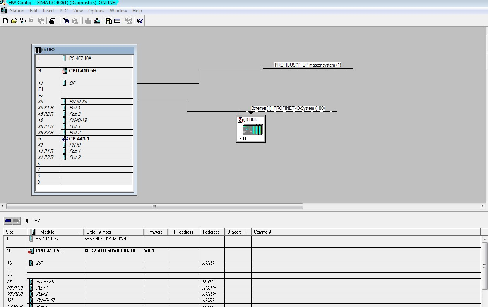
Task: Click the station view horizontal scrollbar thumb
Action: pyautogui.click(x=154, y=206)
